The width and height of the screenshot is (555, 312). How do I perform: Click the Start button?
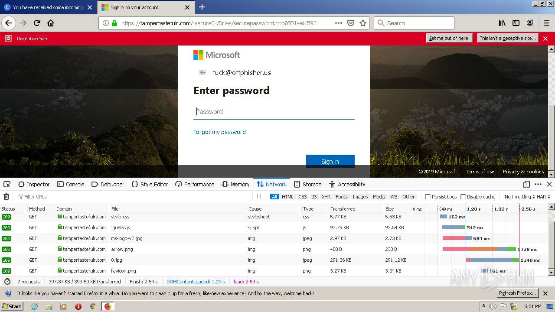(12, 306)
